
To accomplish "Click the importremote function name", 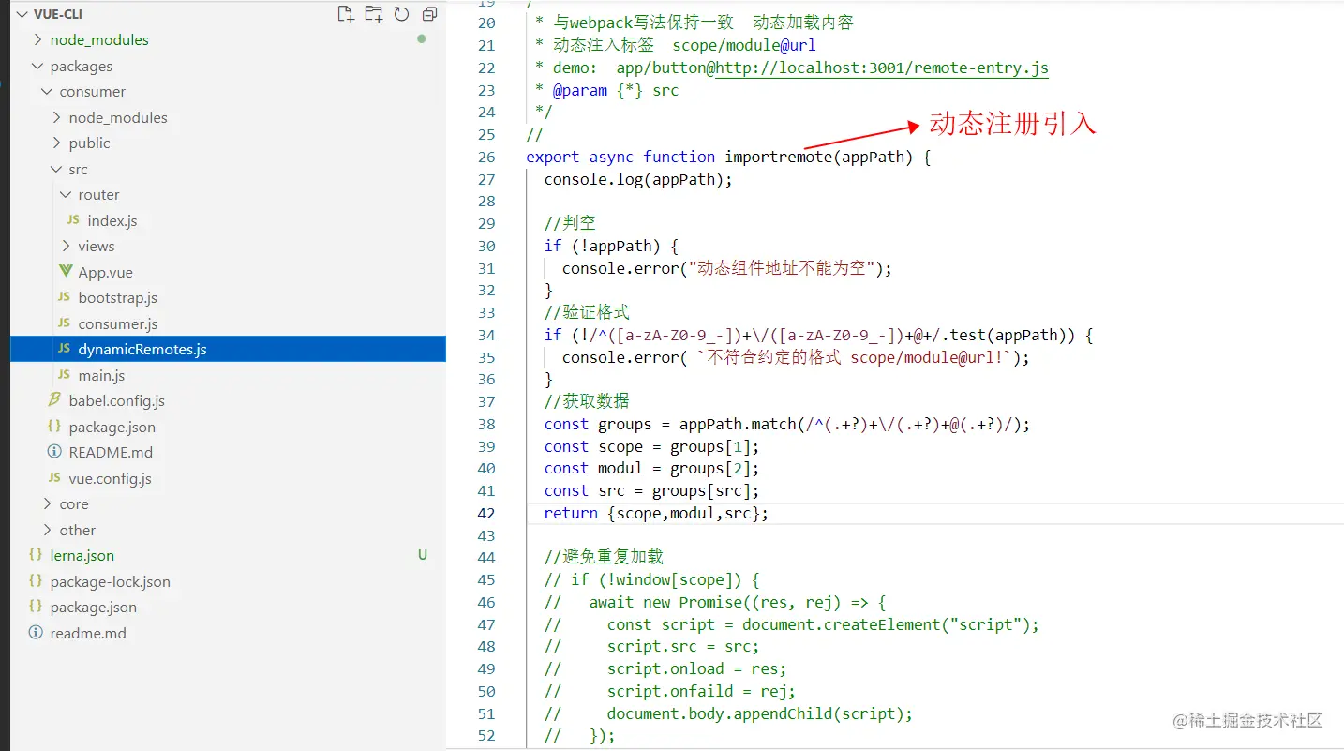I will coord(778,157).
